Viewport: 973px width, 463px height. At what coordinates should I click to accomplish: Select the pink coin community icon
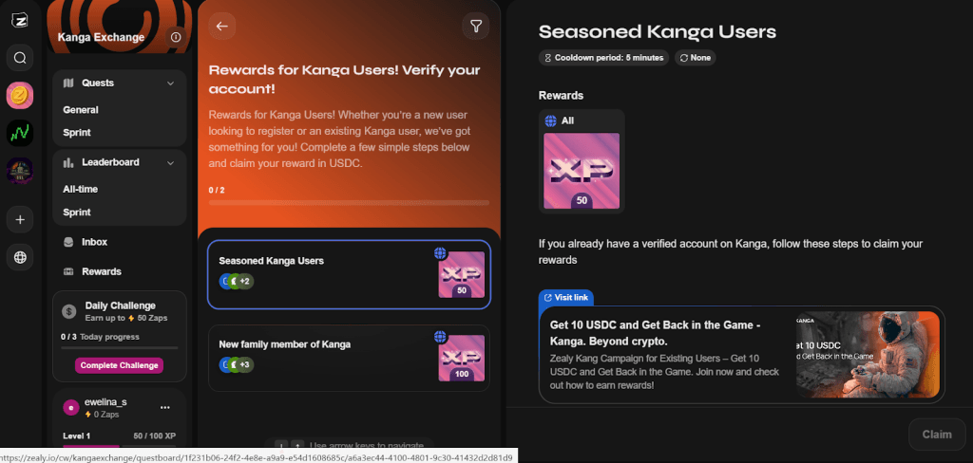pyautogui.click(x=20, y=96)
